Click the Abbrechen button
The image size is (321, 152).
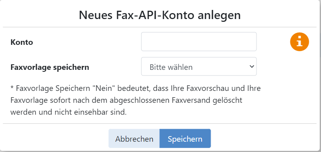tap(134, 139)
